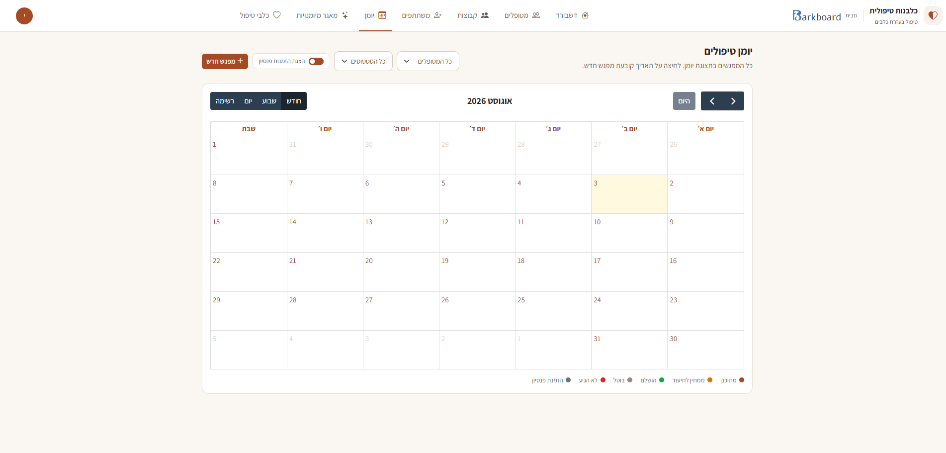Click the plus icon on מפגש חדש
This screenshot has height=453, width=946.
coord(240,61)
